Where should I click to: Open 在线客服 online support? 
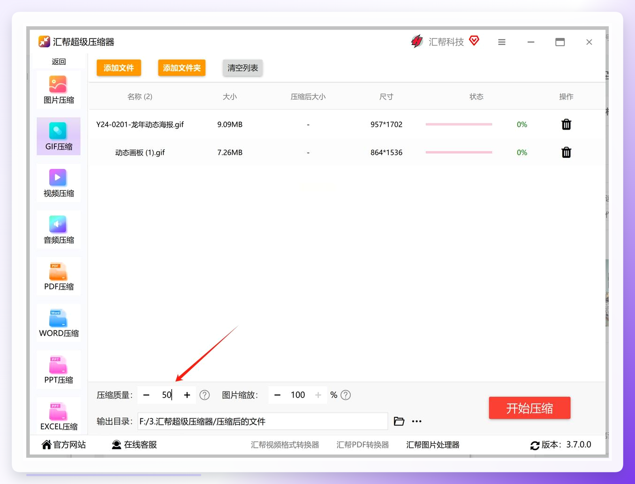(134, 445)
